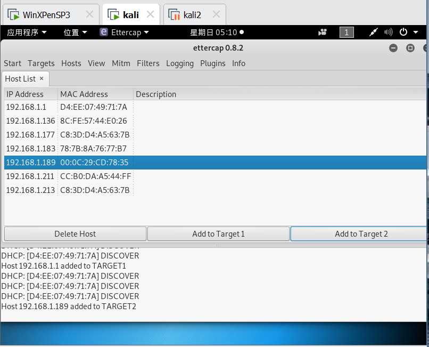This screenshot has width=429, height=347.
Task: Select highlighted host row 192.168.1.189
Action: [215, 163]
